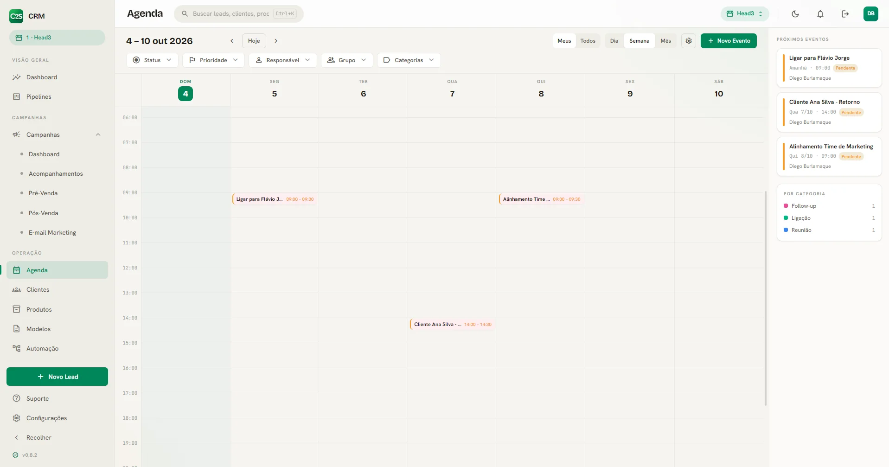Open Alinhamento Time calendar event on Thursday

tap(541, 199)
